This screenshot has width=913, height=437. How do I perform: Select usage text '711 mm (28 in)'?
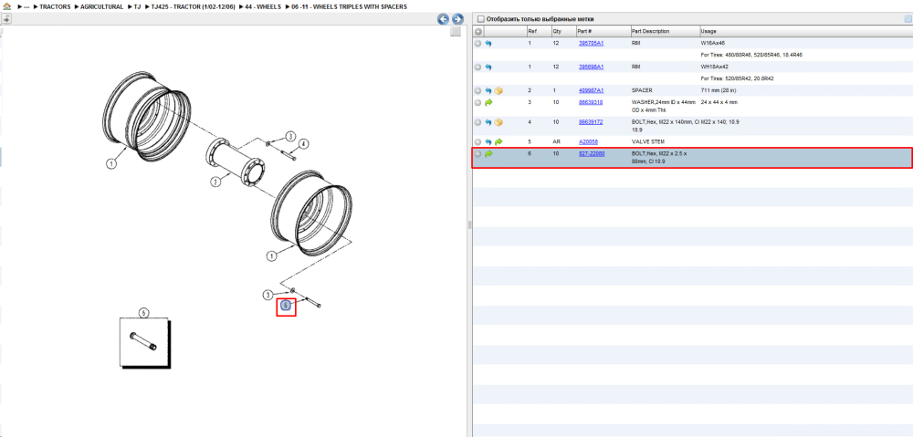click(x=719, y=90)
